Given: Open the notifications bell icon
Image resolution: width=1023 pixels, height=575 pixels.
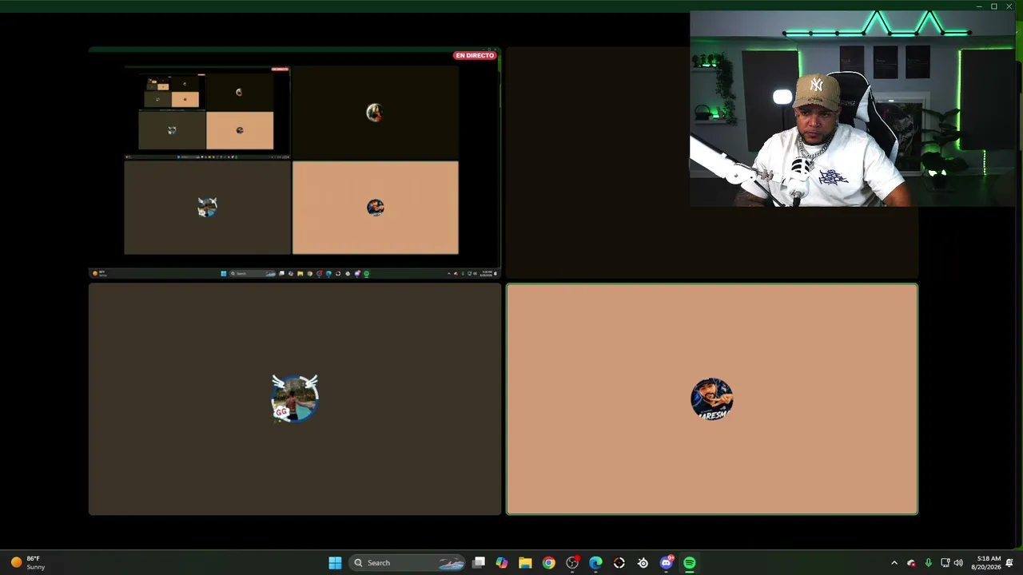Looking at the screenshot, I should (1009, 563).
